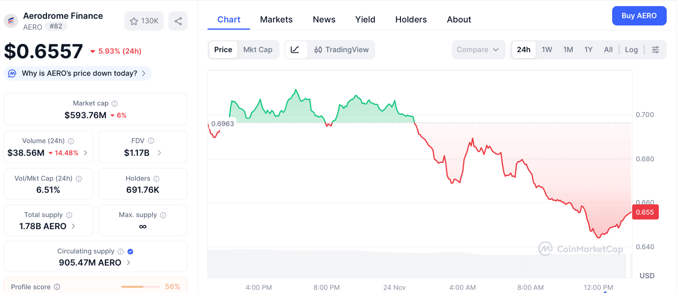Open chart settings sliders icon
677x293 pixels.
pyautogui.click(x=655, y=50)
